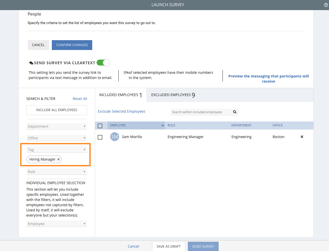Remove the Hiring Manager tag filter
Viewport: 329px width, 251px height.
[59, 159]
